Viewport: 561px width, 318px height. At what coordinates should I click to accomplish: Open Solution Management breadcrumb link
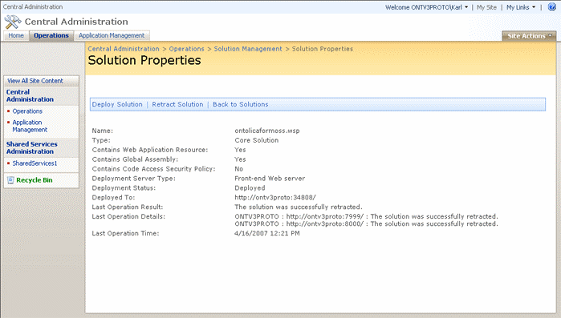(248, 49)
